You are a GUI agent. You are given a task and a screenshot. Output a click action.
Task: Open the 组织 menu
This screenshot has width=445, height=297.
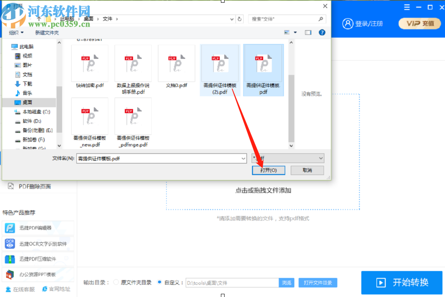click(x=16, y=33)
